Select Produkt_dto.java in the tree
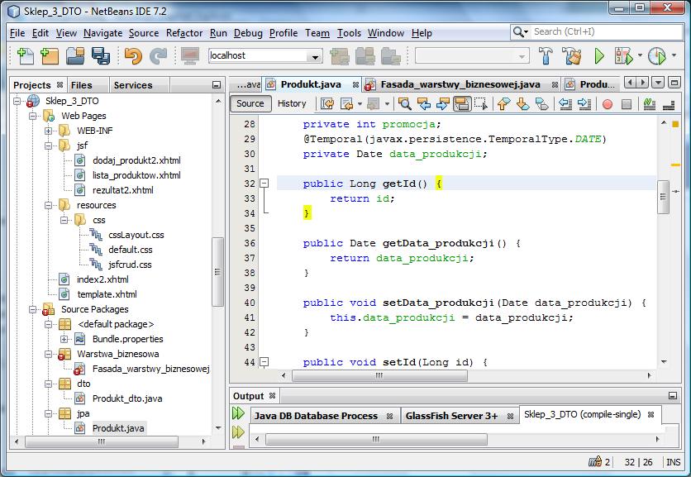 tap(127, 398)
